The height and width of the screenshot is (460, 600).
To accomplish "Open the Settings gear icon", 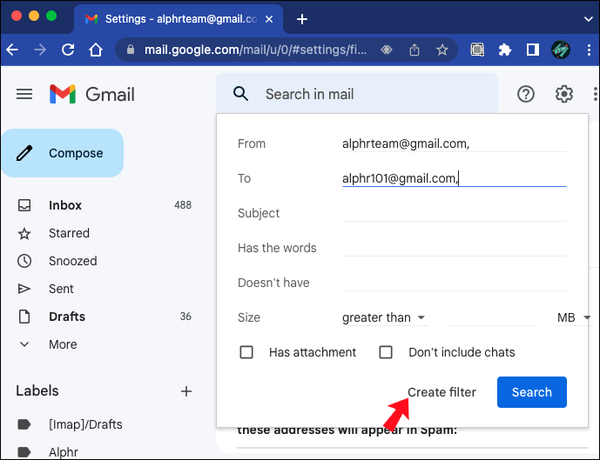I will [564, 94].
